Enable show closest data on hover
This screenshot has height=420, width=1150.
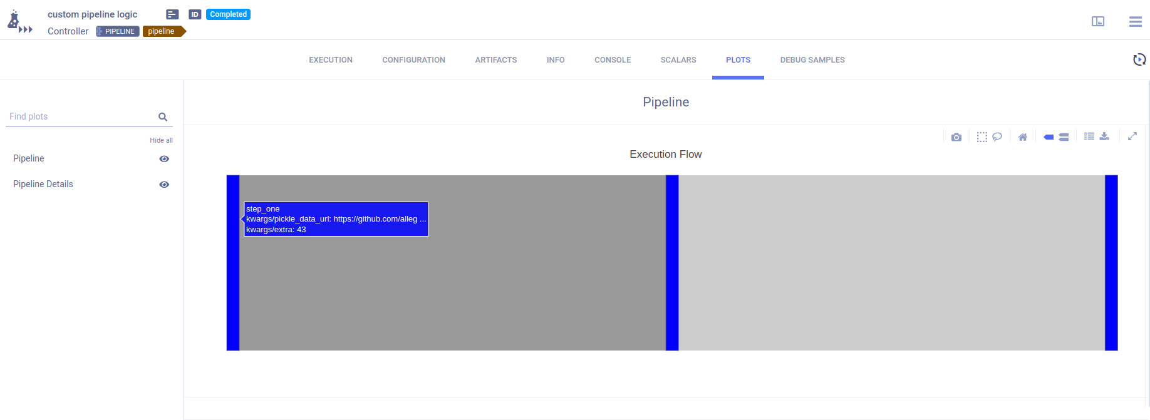(1049, 137)
